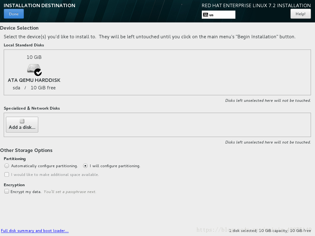Screen dimensions: 315x236
Task: Click the INSTALLATION DESTINATION title
Action: 39,5
